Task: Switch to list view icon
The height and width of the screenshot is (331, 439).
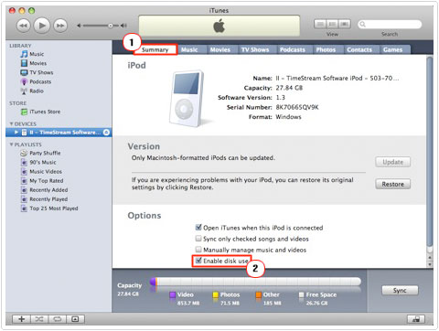Action: point(320,24)
